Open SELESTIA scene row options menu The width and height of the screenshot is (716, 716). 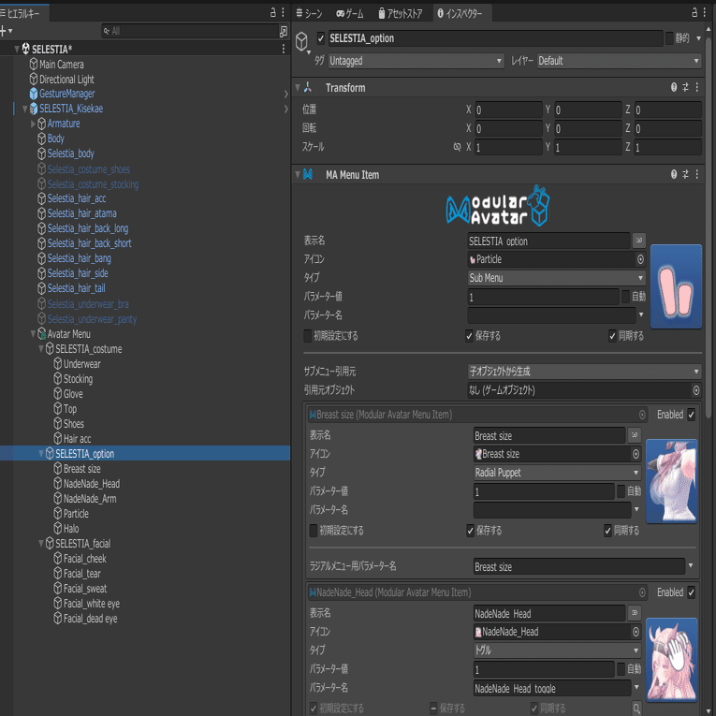[284, 49]
